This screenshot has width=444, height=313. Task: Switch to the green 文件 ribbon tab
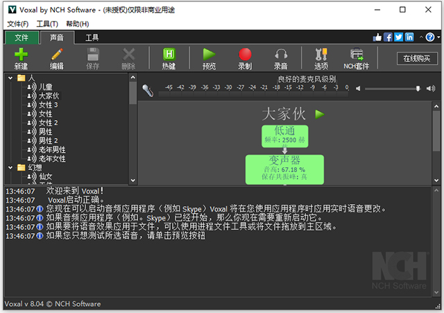[x=22, y=37]
